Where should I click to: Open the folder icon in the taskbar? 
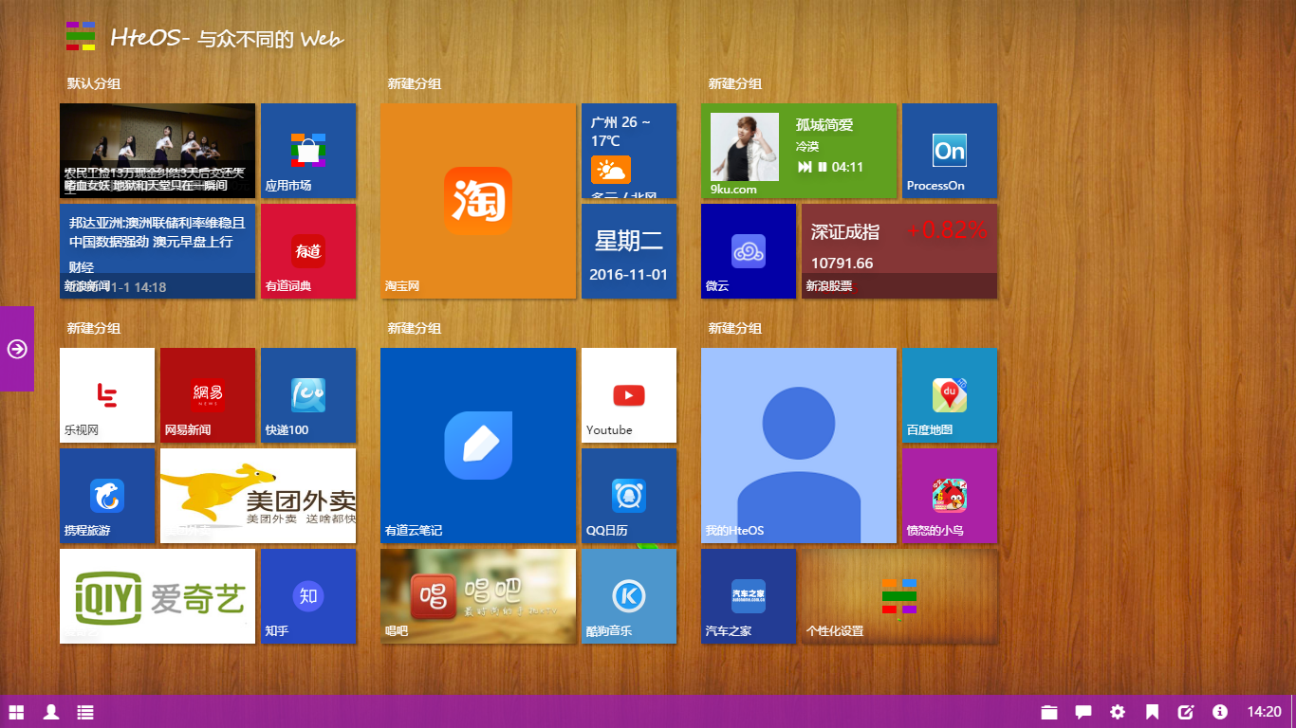(x=1048, y=712)
